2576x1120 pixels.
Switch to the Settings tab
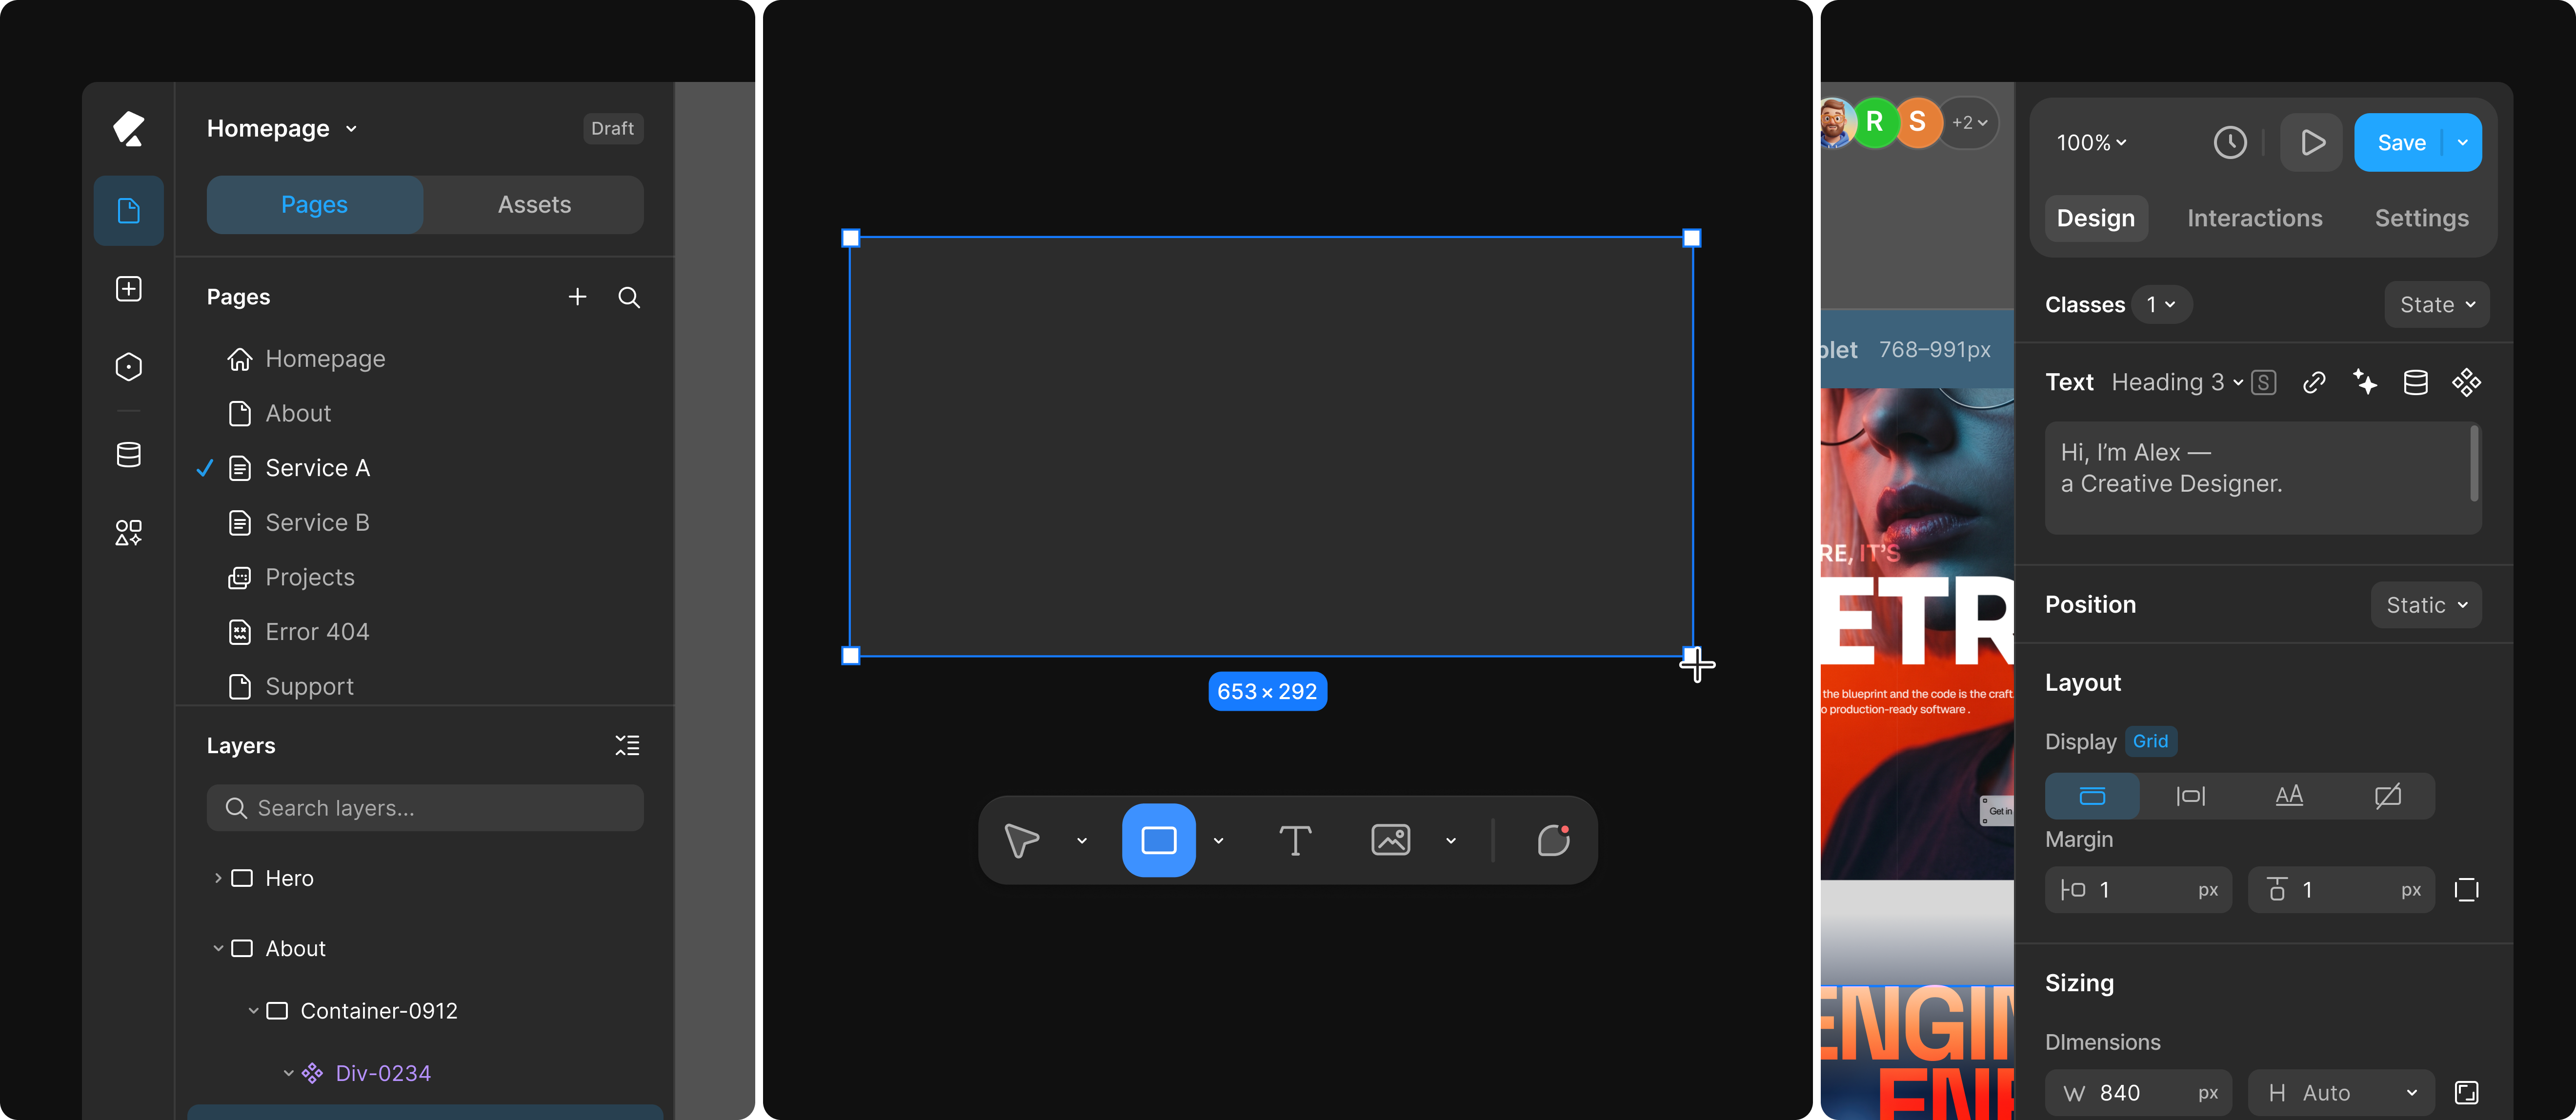[2421, 218]
